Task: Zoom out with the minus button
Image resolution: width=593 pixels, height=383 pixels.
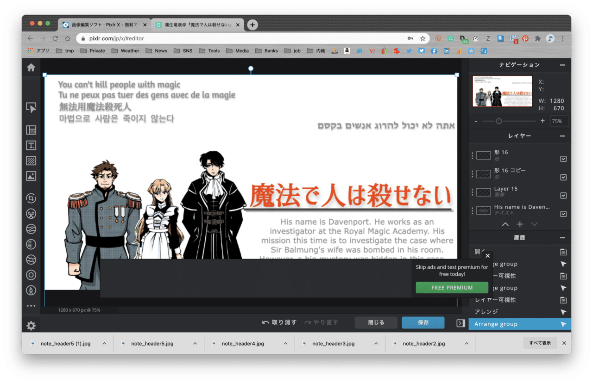Action: point(476,121)
